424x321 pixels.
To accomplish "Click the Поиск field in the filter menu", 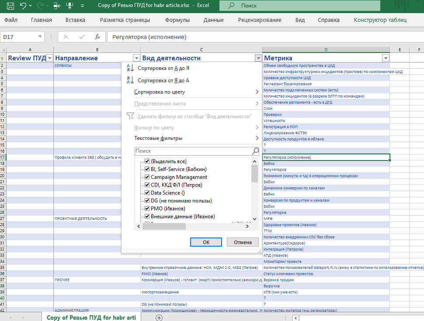I will (x=193, y=151).
